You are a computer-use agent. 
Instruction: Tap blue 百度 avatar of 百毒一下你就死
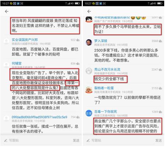pyautogui.click(x=89, y=113)
